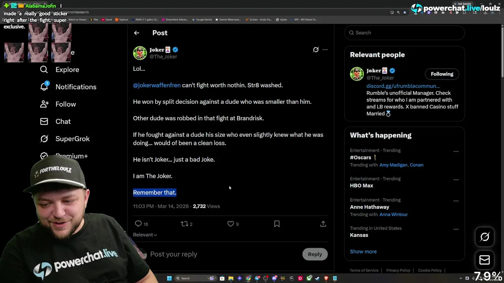Open the Plex bookmark

[94, 19]
